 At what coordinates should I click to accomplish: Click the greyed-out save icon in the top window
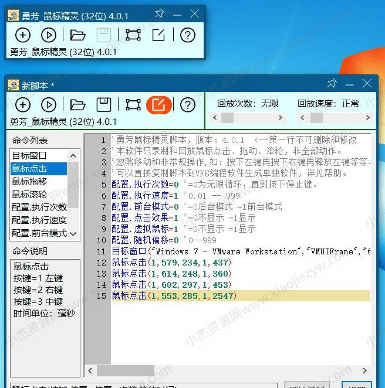tap(103, 35)
